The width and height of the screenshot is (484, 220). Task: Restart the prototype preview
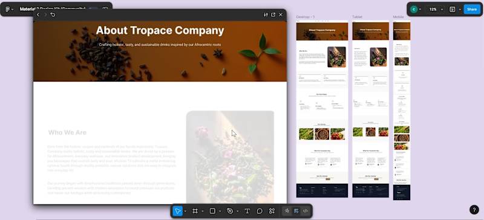tap(53, 15)
